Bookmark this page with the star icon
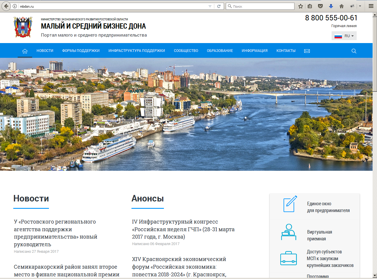The width and height of the screenshot is (377, 279). (301, 6)
